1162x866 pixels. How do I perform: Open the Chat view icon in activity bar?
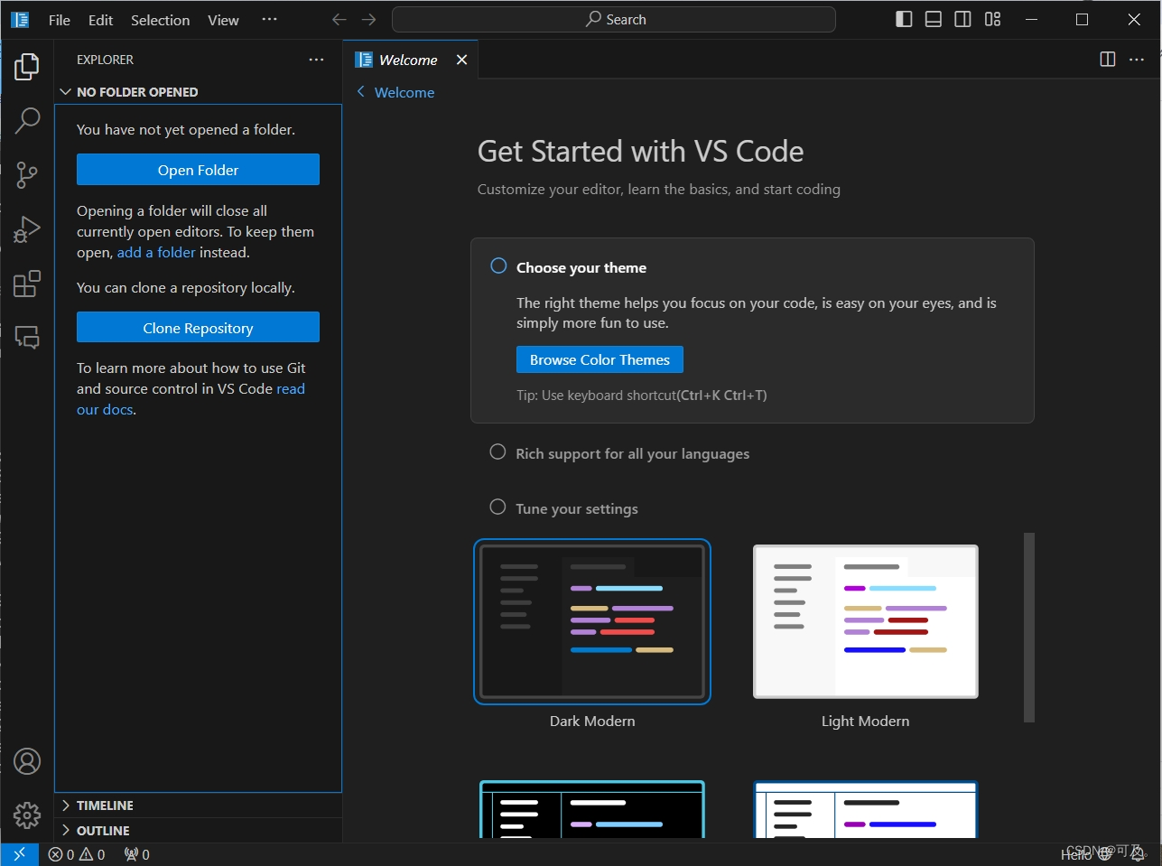(x=27, y=338)
